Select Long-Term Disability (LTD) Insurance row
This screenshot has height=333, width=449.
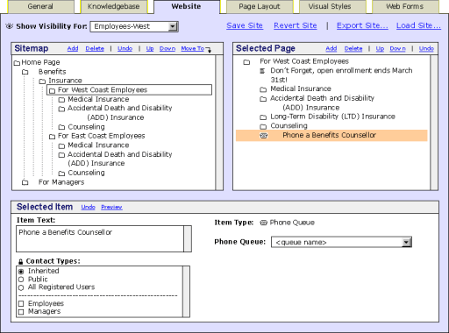pos(332,117)
